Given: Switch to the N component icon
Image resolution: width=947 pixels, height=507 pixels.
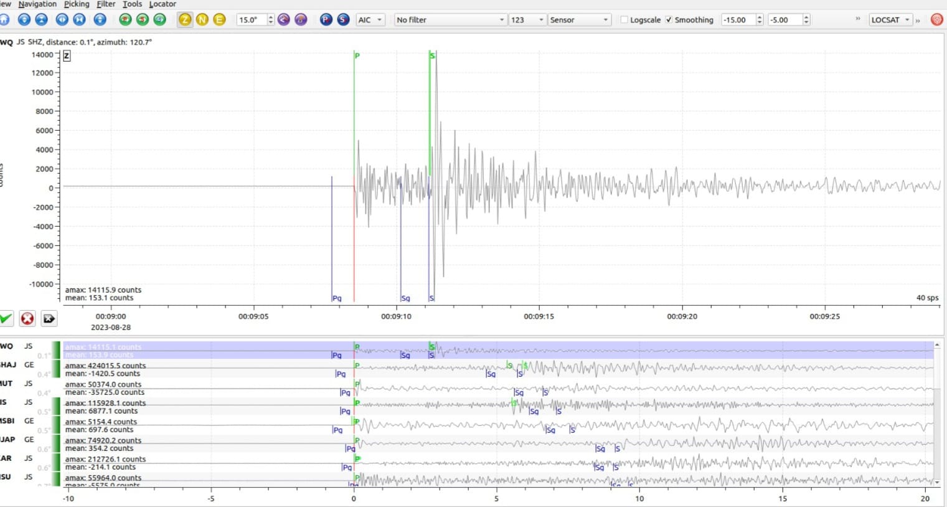Looking at the screenshot, I should click(x=202, y=20).
